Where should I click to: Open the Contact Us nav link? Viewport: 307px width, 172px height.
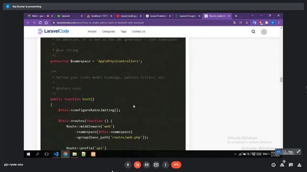pyautogui.click(x=139, y=32)
